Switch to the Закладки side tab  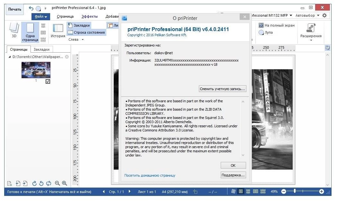41,49
